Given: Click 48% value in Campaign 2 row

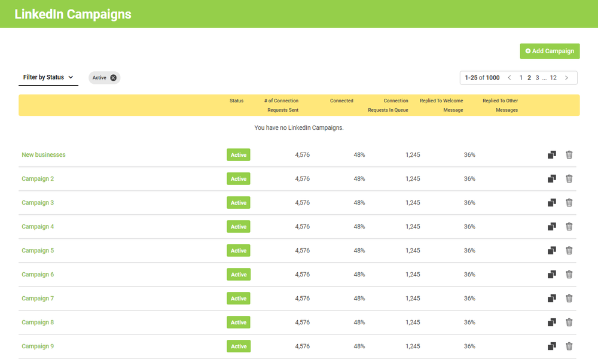Looking at the screenshot, I should tap(359, 178).
